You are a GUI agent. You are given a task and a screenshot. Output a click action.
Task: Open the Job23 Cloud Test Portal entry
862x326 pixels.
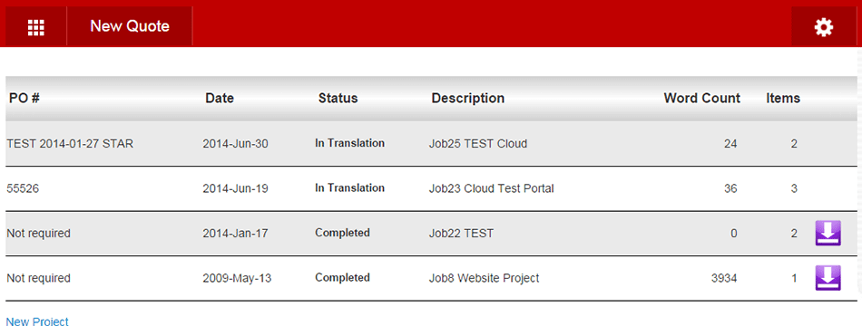pyautogui.click(x=491, y=188)
